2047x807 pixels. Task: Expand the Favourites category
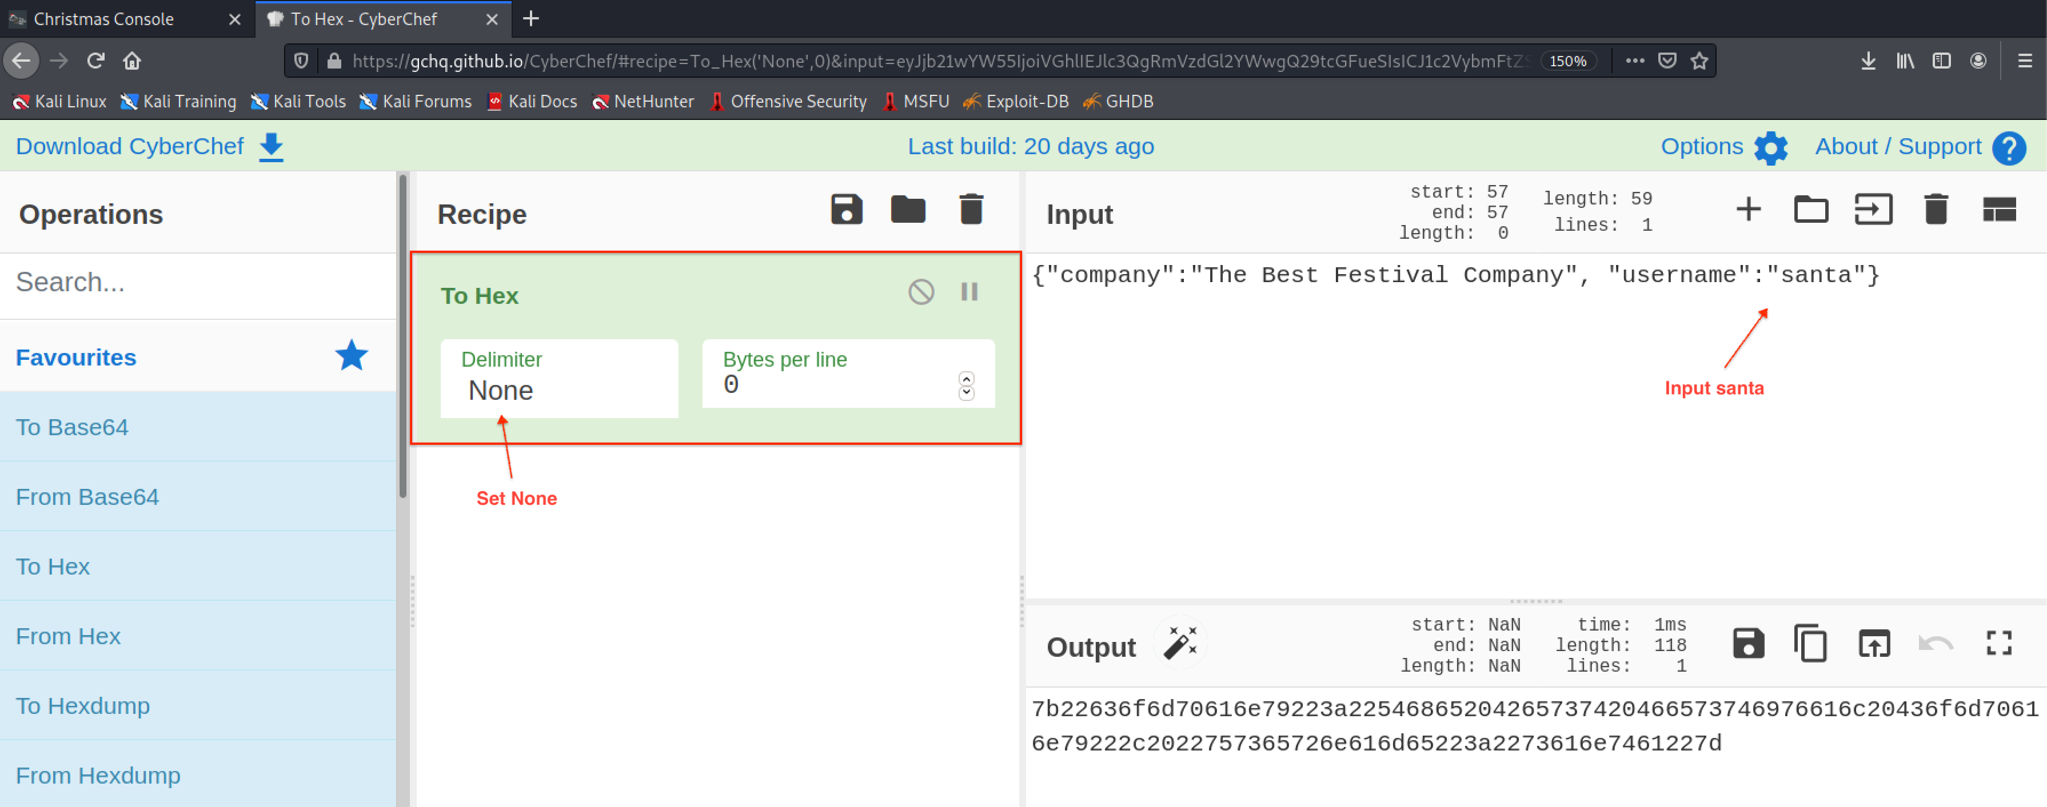[198, 356]
